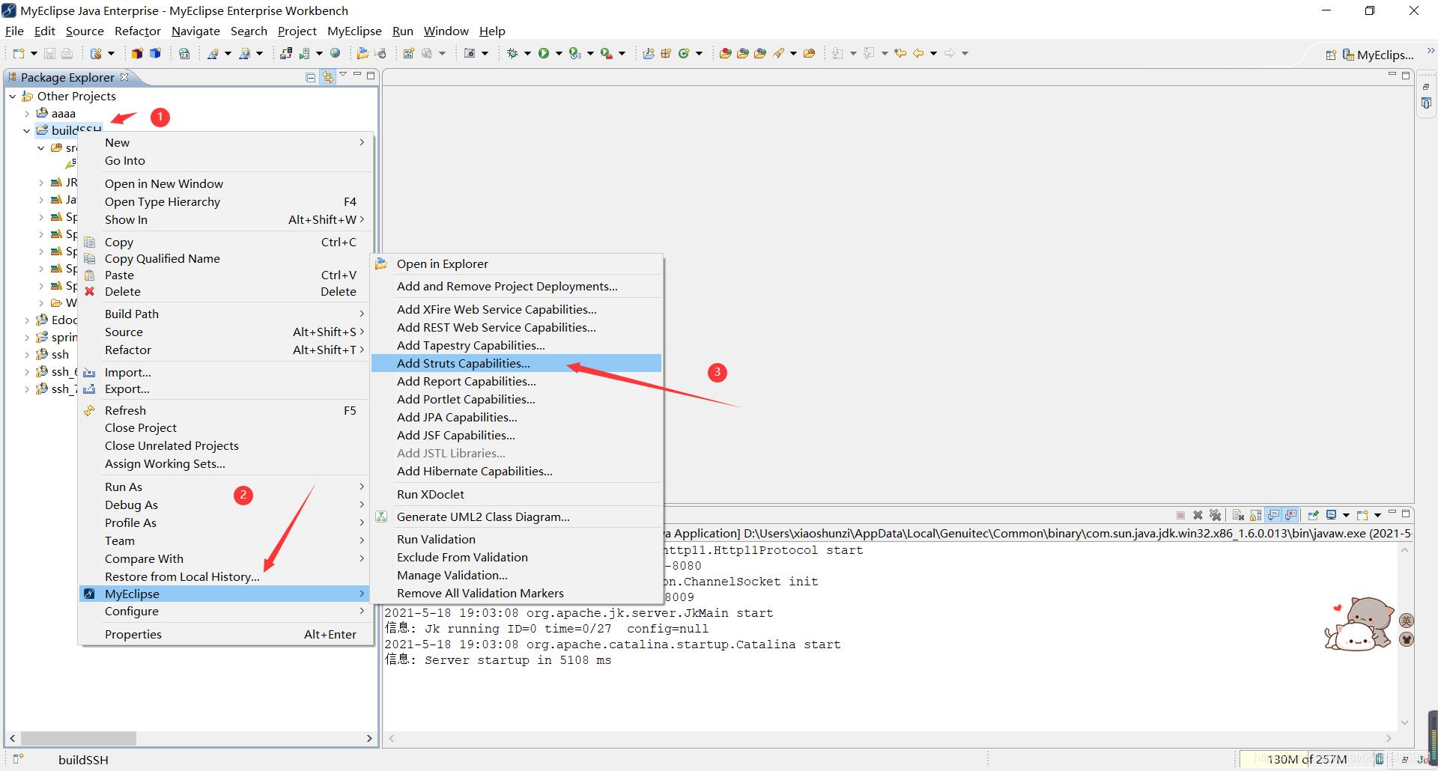Click the Console vertical scrollbar down arrow

(x=1404, y=722)
